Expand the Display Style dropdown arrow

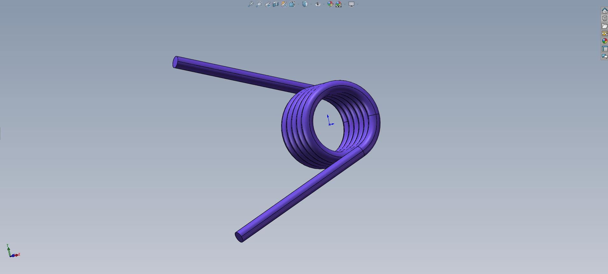(311, 4)
